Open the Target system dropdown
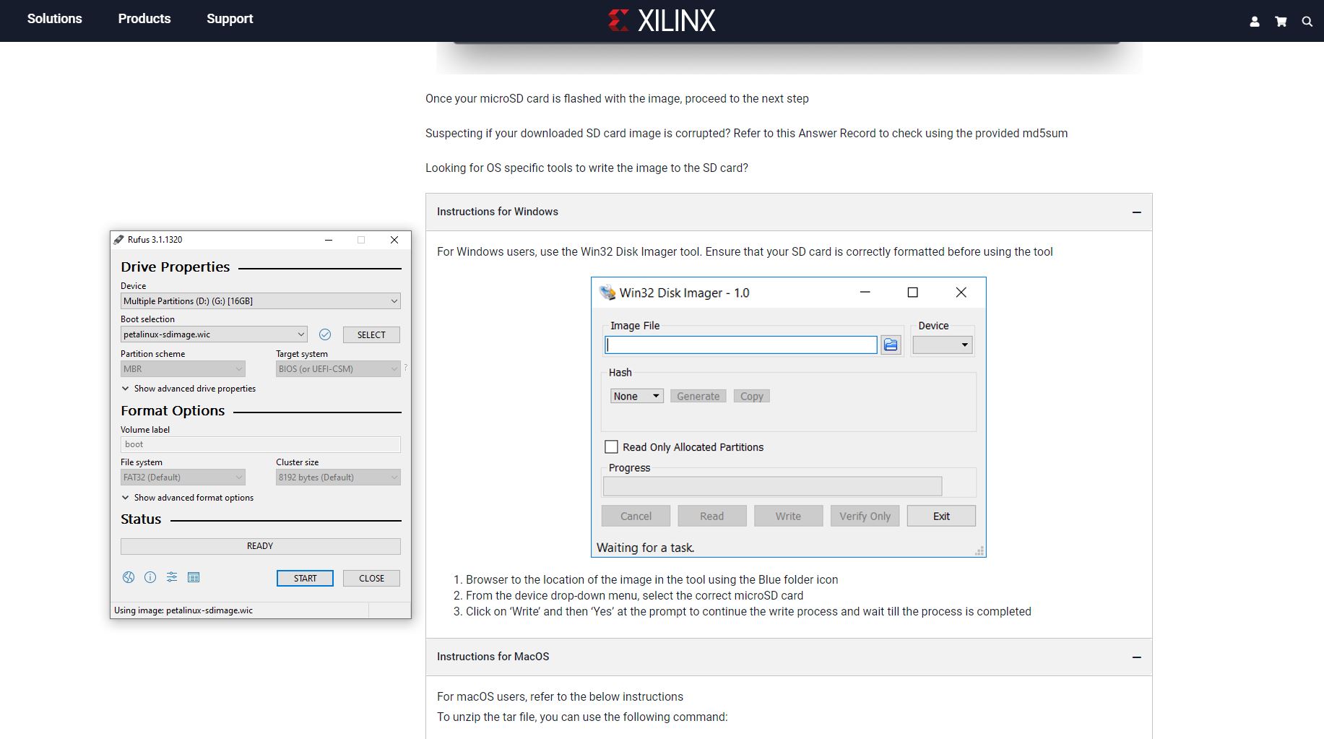 338,369
